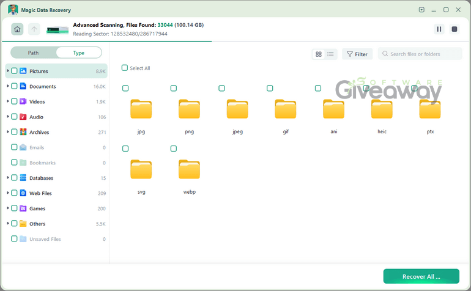Tick the Documents category checkbox
The height and width of the screenshot is (291, 471).
pyautogui.click(x=14, y=86)
